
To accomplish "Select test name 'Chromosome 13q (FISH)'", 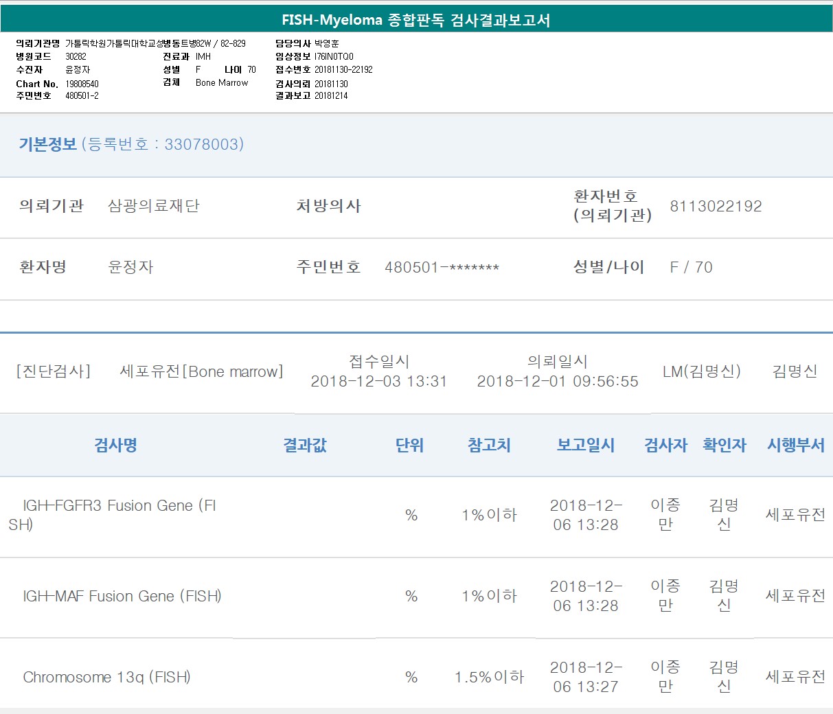I will (107, 677).
